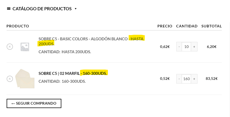Remove the Algodón Blanco envelope from cart
The width and height of the screenshot is (230, 117).
pyautogui.click(x=10, y=47)
